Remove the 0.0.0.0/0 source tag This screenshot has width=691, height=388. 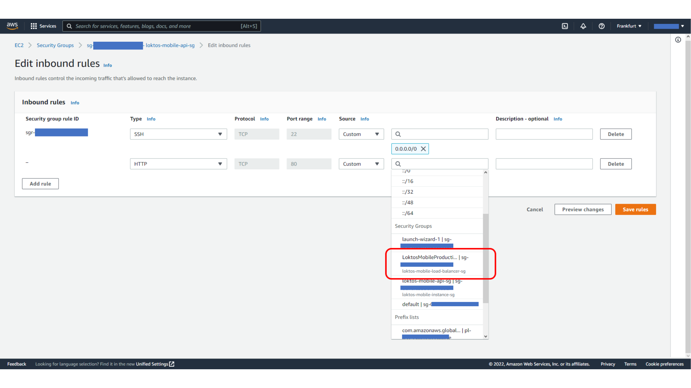(423, 149)
